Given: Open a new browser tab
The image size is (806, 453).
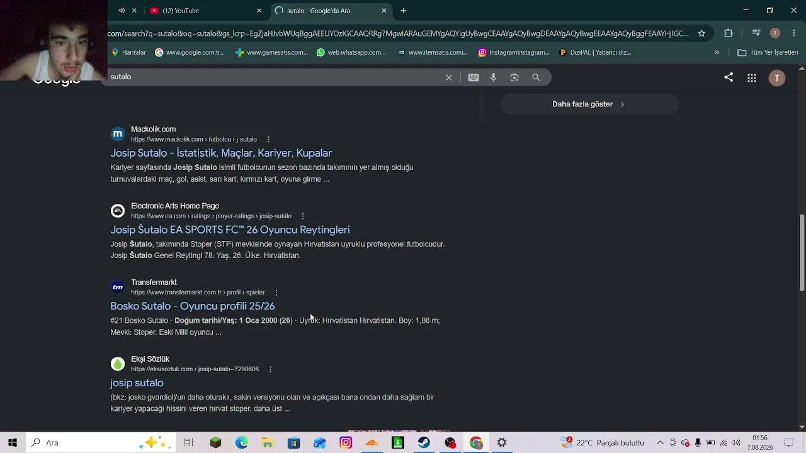Looking at the screenshot, I should pyautogui.click(x=404, y=11).
